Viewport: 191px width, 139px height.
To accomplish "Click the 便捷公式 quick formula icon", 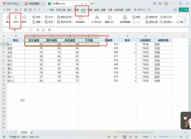I will [110, 17].
